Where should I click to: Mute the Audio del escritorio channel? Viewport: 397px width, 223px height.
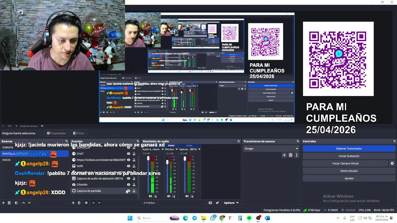pyautogui.click(x=150, y=196)
